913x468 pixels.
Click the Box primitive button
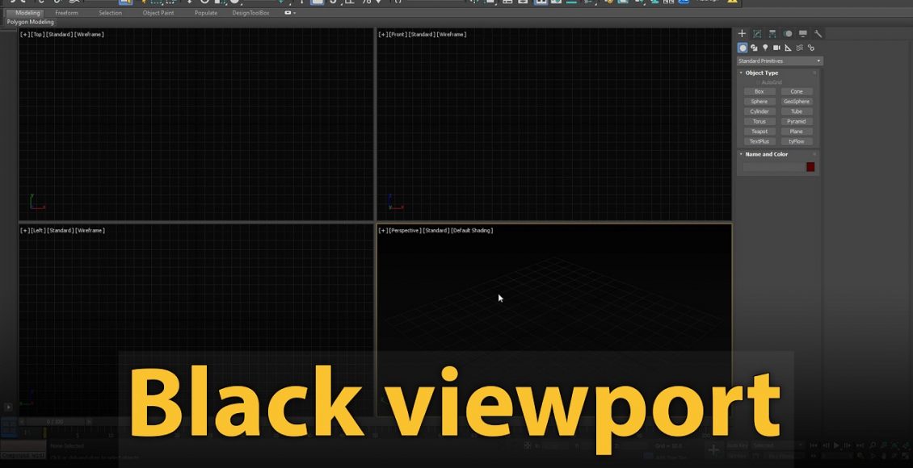[759, 92]
